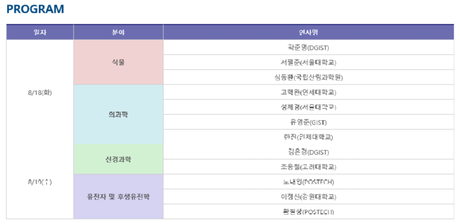Select speaker 성제경(서울대학교)

pos(309,107)
